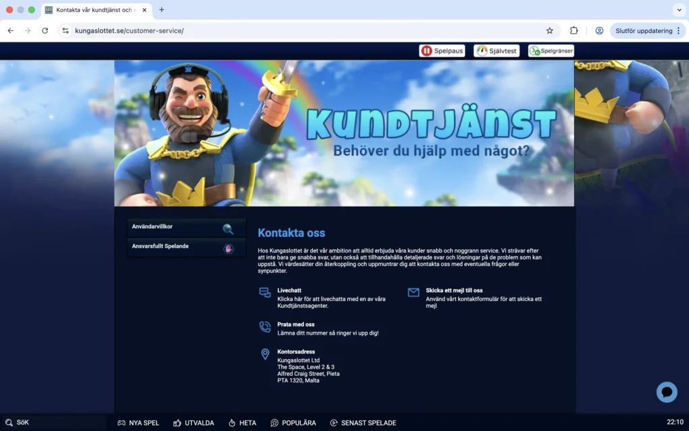The image size is (689, 431).
Task: Select the phone icon next to Prata med oss
Action: click(264, 327)
